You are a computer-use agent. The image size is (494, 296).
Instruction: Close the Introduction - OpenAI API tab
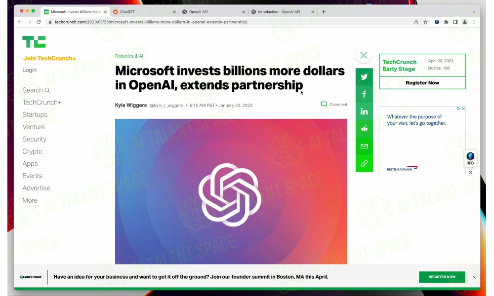(313, 12)
